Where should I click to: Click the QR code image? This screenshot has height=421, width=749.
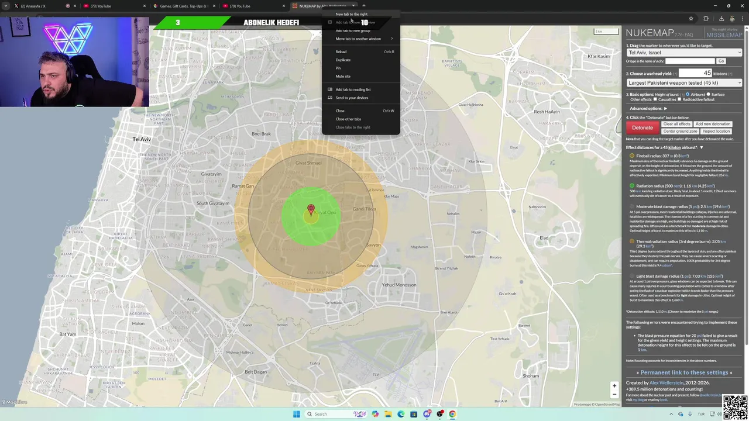[735, 408]
